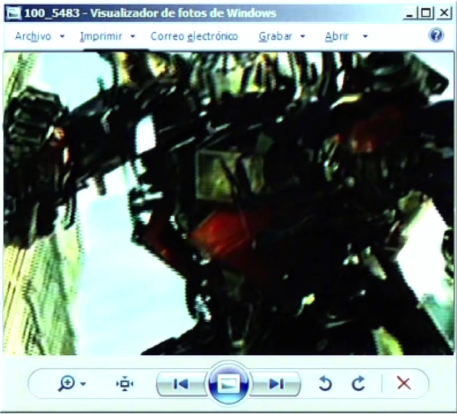
Task: Expand the Grabar dropdown arrow
Action: (x=303, y=36)
